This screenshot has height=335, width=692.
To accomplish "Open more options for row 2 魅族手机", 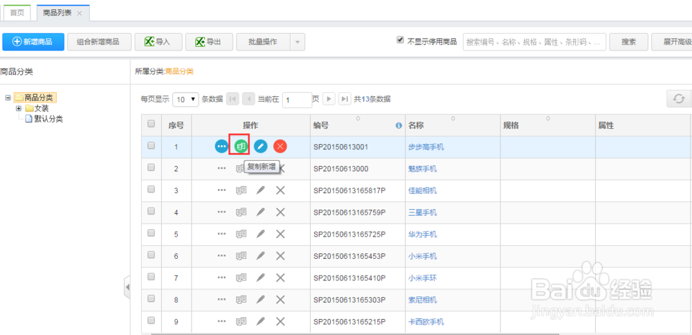I will pyautogui.click(x=221, y=168).
